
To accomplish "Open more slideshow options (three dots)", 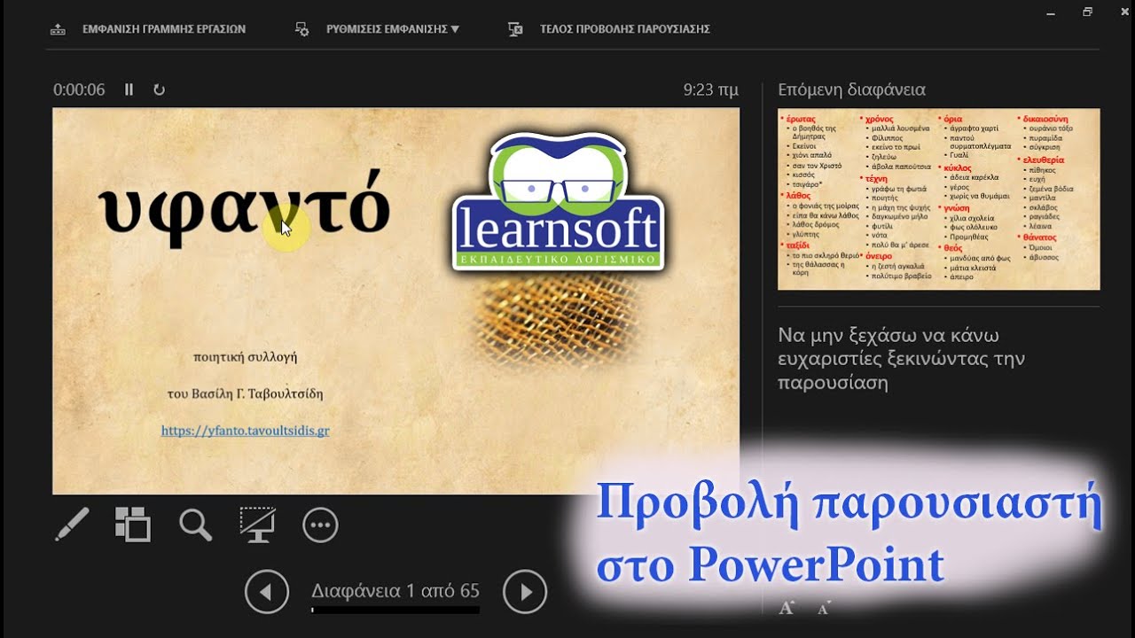I will [320, 525].
